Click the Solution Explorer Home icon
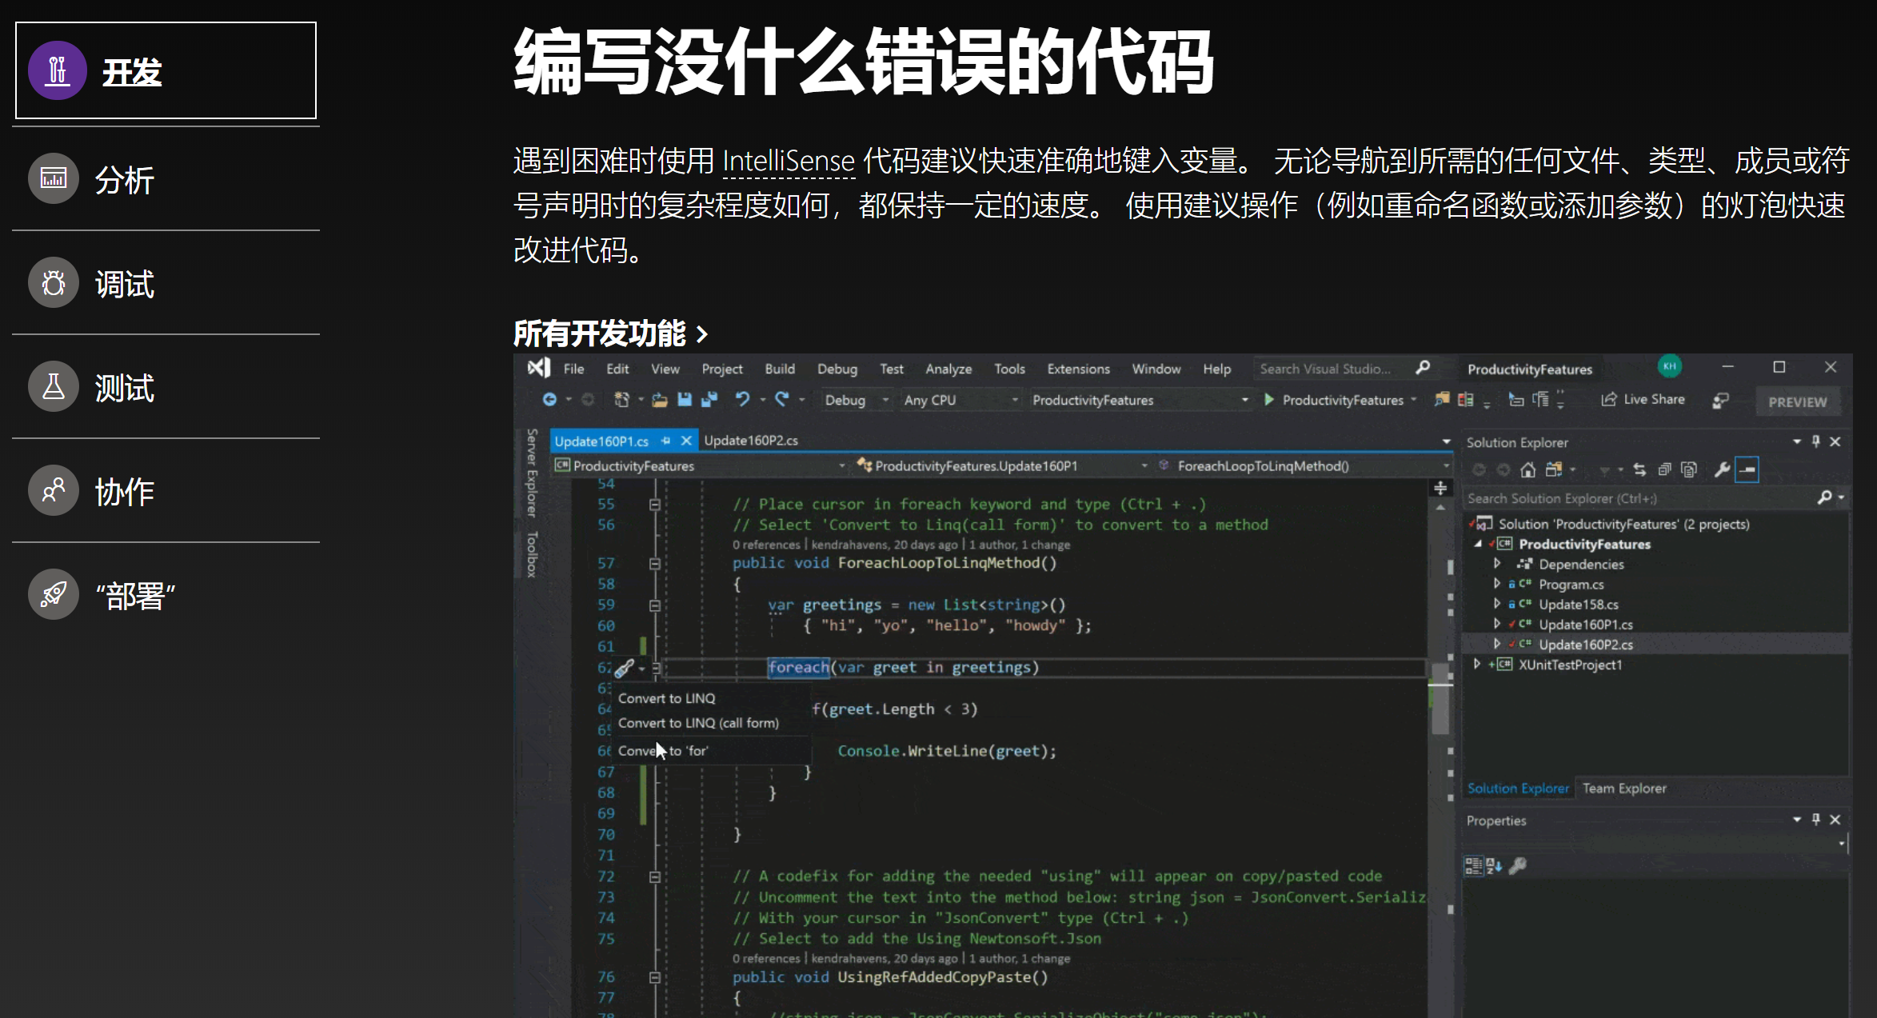 click(1528, 470)
